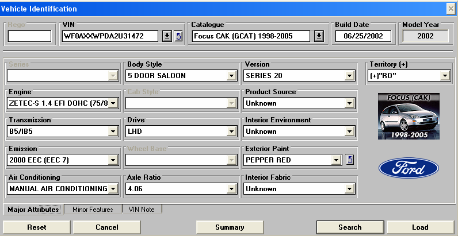This screenshot has width=458, height=236.
Task: Expand the Body Style dropdown
Action: 231,75
